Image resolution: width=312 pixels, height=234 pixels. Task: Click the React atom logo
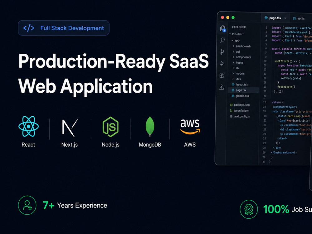[x=28, y=126]
